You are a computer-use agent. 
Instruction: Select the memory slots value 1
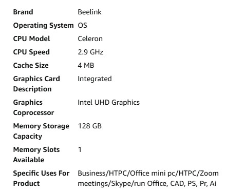pos(80,149)
